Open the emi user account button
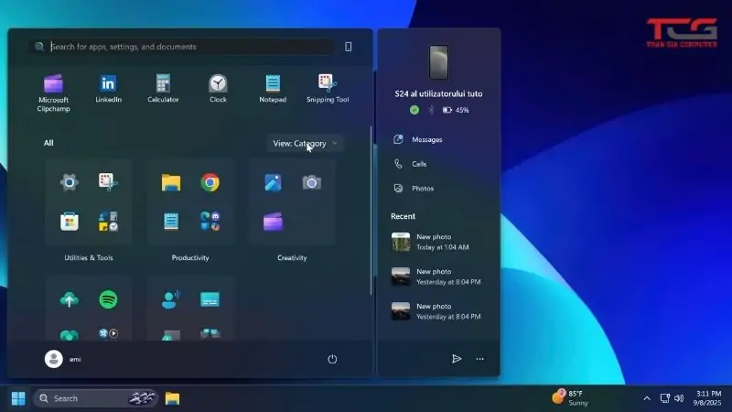Viewport: 732px width, 412px height. (x=62, y=359)
